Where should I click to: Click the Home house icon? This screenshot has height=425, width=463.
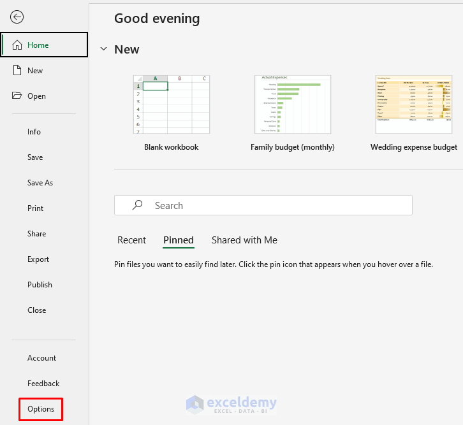pyautogui.click(x=17, y=45)
